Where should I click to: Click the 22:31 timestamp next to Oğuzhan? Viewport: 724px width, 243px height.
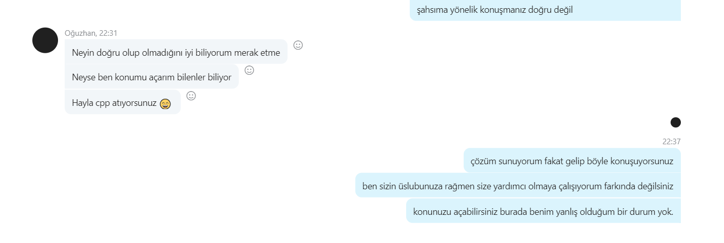pyautogui.click(x=108, y=33)
